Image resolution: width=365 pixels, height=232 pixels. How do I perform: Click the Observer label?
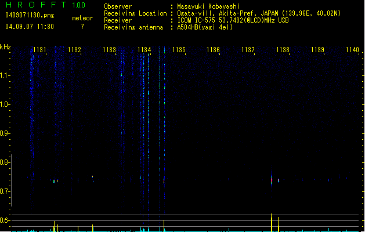[118, 6]
